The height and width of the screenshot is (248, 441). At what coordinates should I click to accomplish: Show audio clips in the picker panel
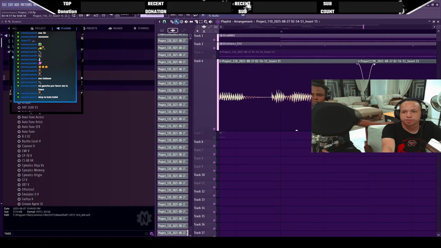[173, 30]
